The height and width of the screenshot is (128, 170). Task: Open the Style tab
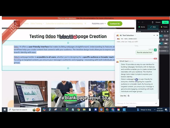(153, 27)
